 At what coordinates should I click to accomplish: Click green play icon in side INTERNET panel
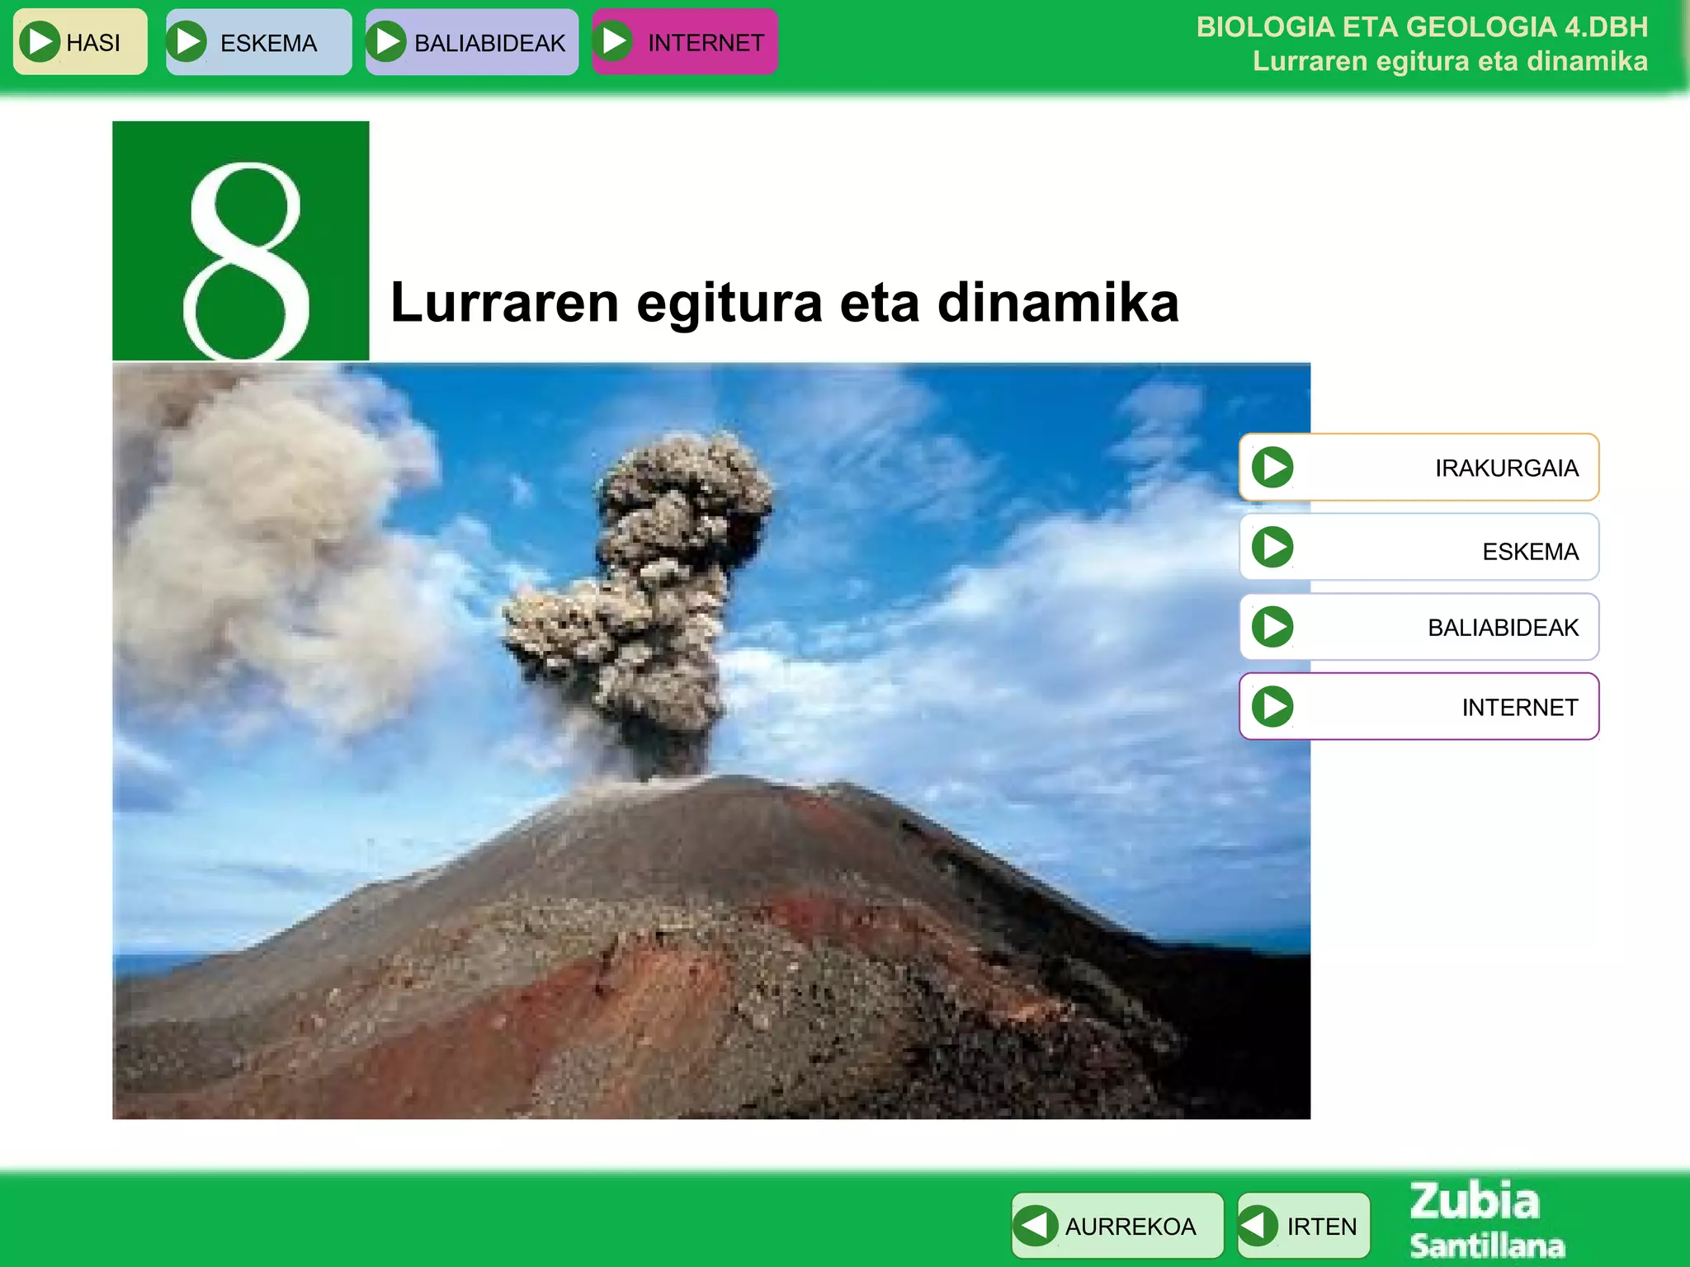[1272, 707]
